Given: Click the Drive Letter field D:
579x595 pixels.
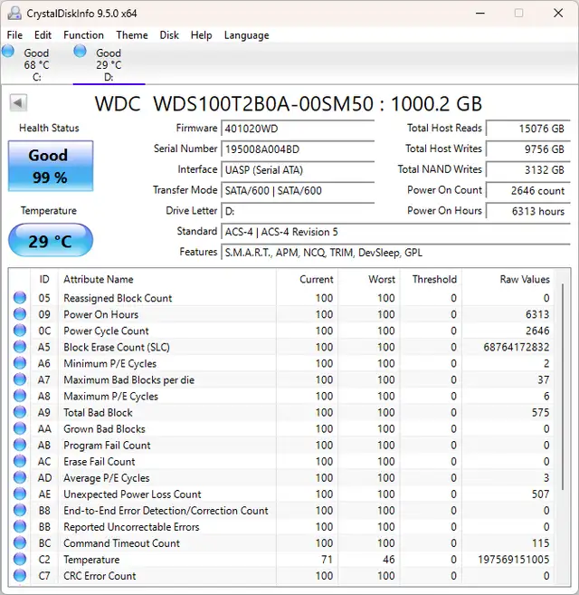Looking at the screenshot, I should click(x=298, y=211).
